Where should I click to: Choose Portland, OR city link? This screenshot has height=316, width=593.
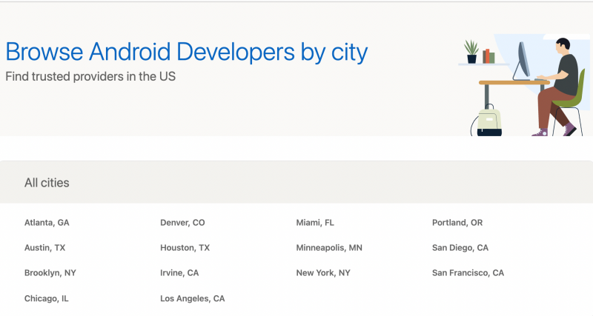[457, 222]
